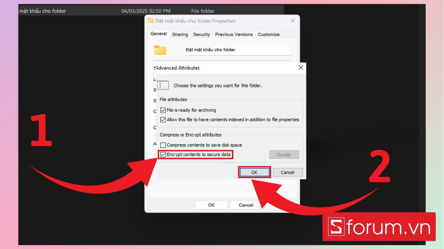Click the yellow folder icon in Properties
Viewport: 444px width, 249px height.
click(x=160, y=50)
